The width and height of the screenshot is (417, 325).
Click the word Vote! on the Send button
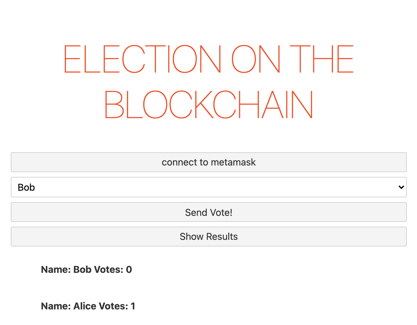pos(221,213)
